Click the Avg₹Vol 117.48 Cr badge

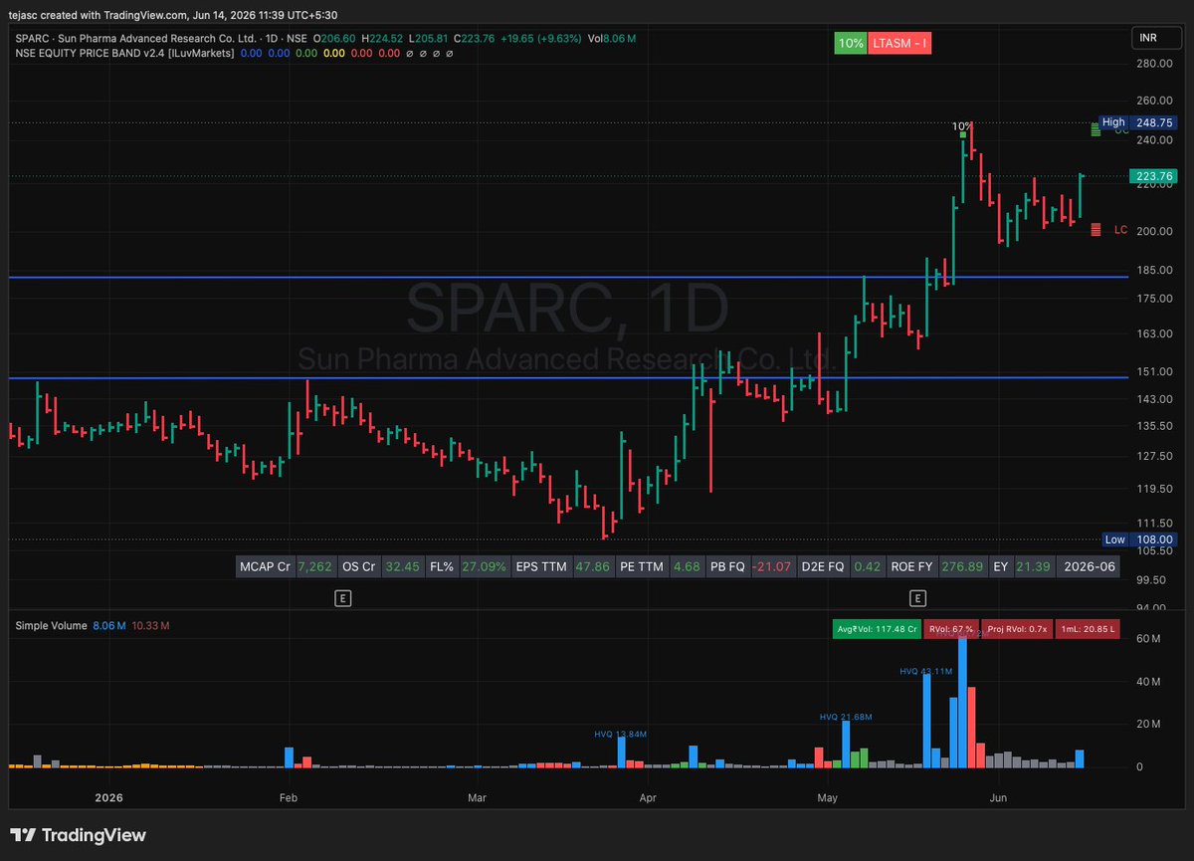(877, 629)
